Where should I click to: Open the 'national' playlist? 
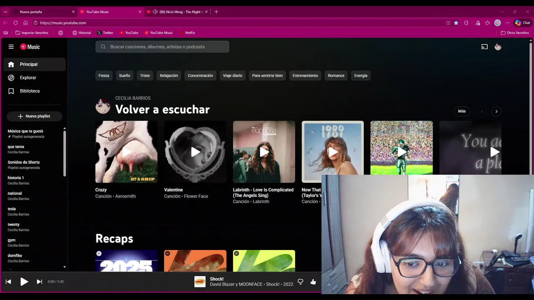click(35, 196)
